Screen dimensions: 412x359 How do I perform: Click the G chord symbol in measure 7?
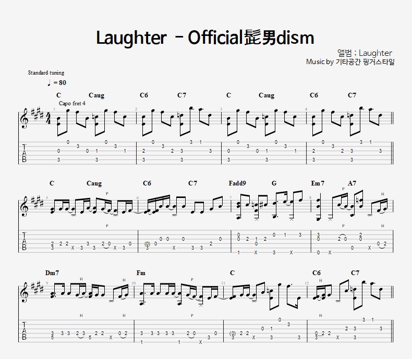(x=274, y=183)
